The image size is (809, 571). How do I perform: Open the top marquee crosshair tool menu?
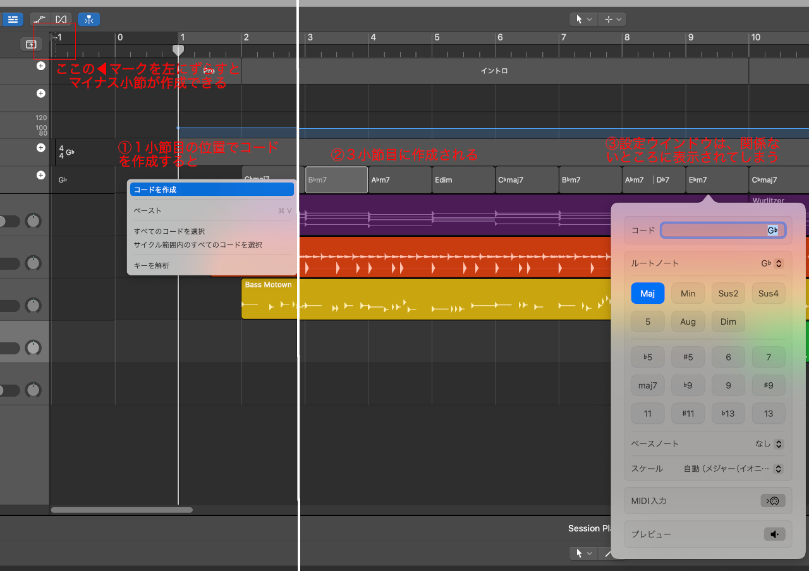611,20
